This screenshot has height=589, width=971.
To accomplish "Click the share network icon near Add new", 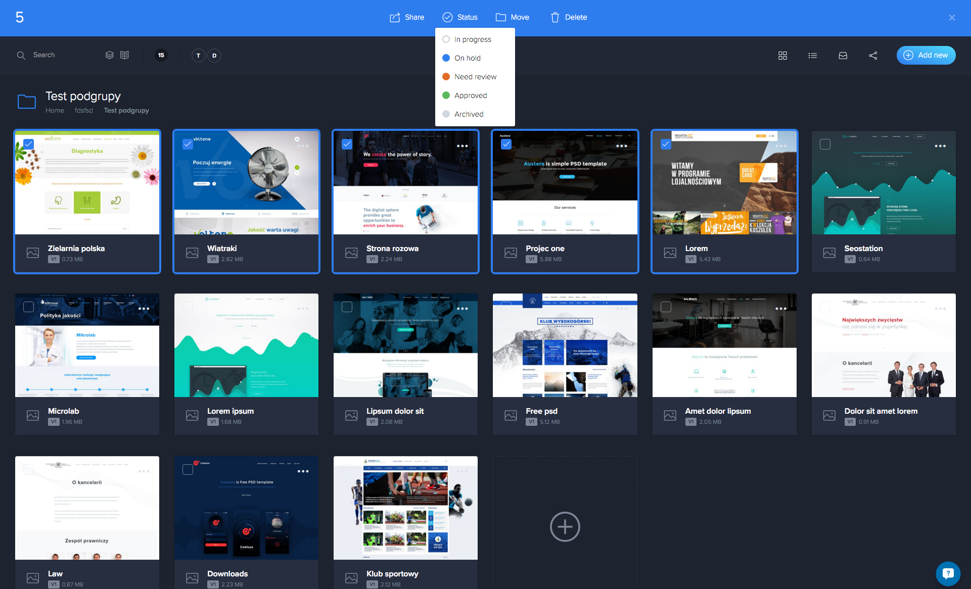I will tap(873, 56).
